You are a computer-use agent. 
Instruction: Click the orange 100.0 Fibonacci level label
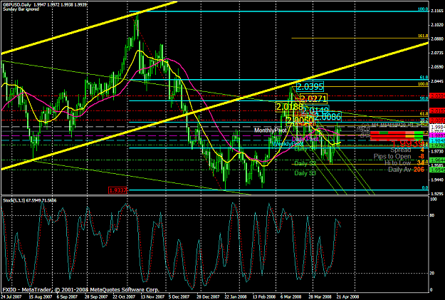[x=423, y=84]
